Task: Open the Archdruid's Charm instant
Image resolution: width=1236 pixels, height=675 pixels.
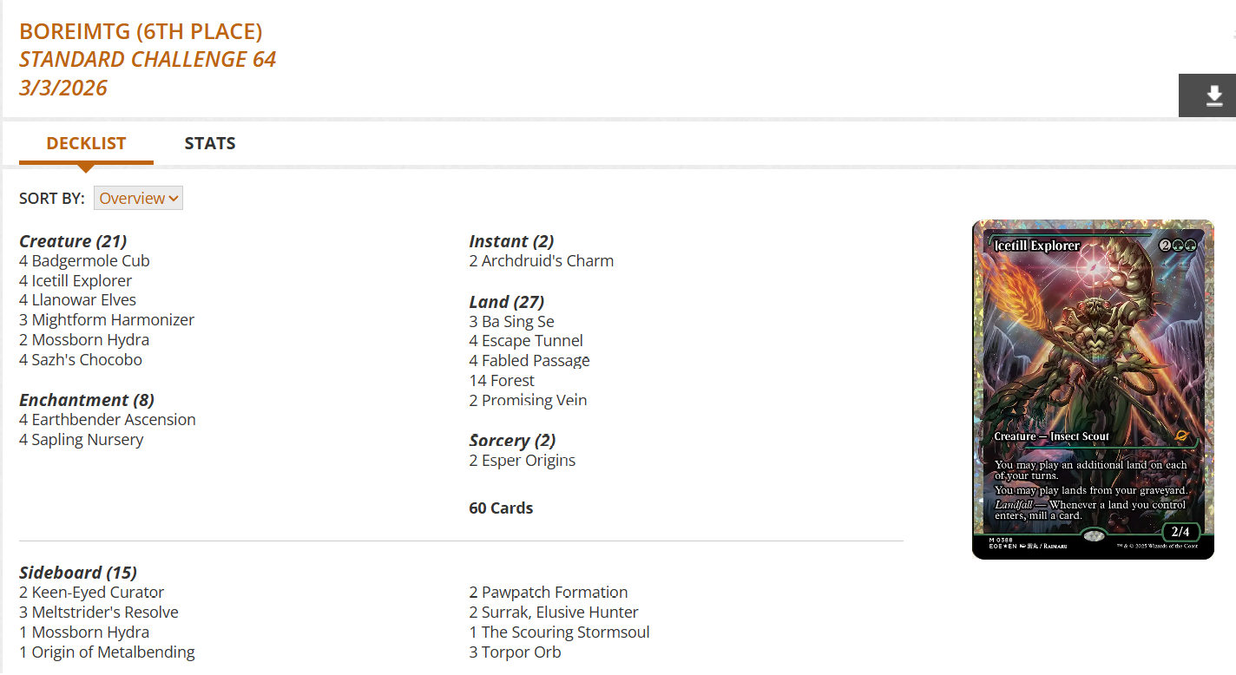Action: (x=548, y=260)
